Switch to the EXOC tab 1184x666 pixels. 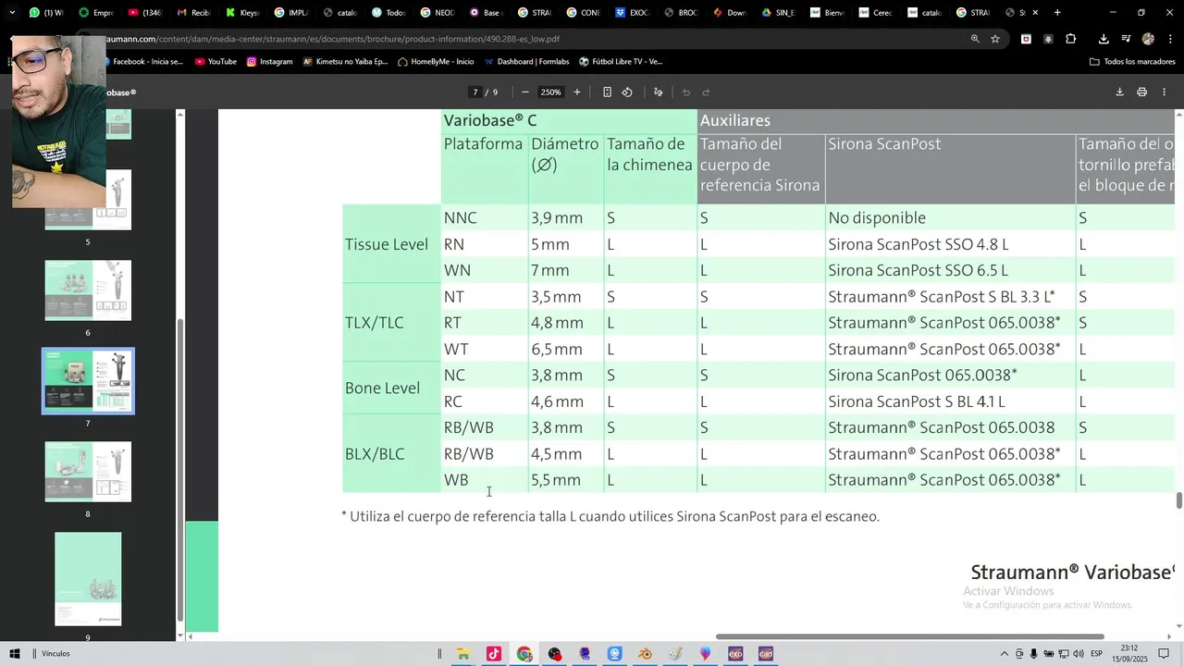(632, 13)
